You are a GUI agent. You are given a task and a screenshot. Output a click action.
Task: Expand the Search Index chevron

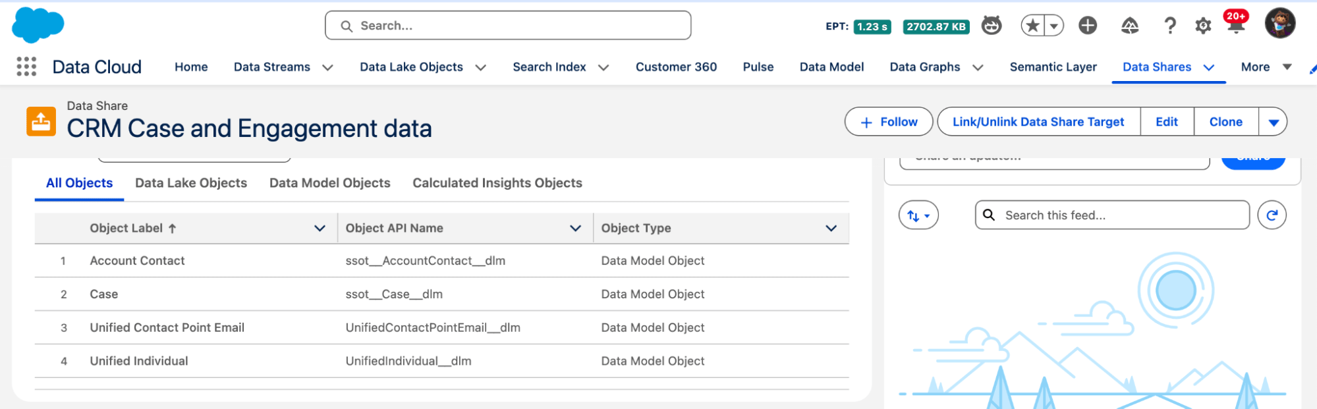coord(603,67)
